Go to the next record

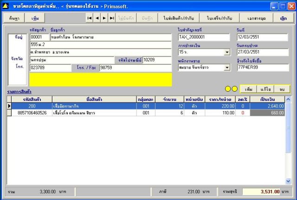click(x=104, y=18)
